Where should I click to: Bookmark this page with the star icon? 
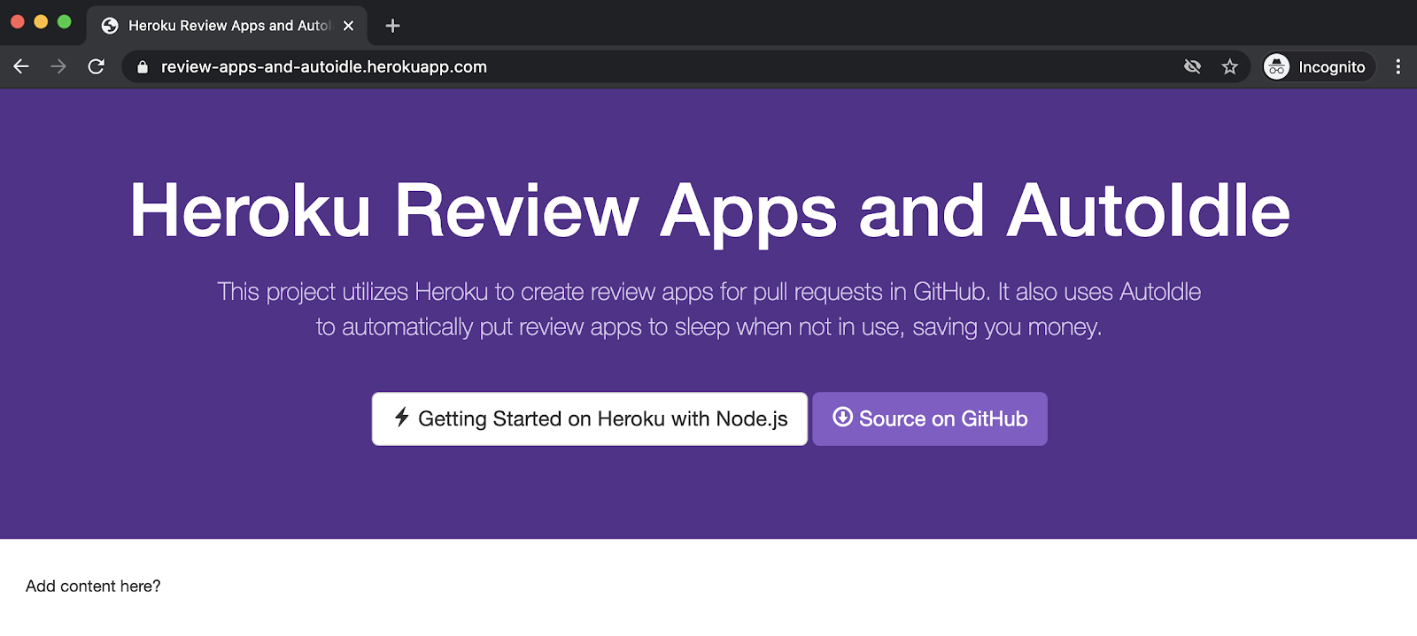click(1229, 66)
